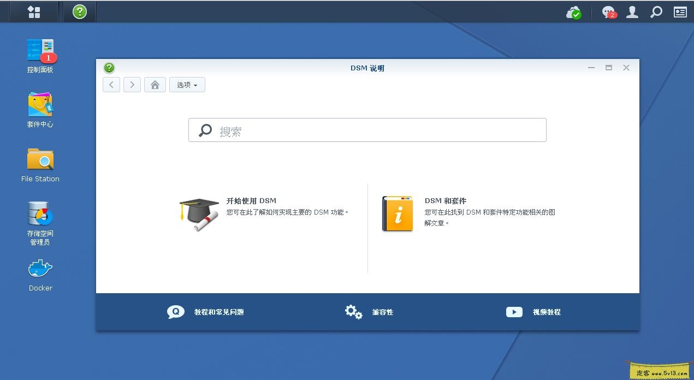The width and height of the screenshot is (694, 380).
Task: Open the system-wide search magnifier icon
Action: tap(656, 11)
